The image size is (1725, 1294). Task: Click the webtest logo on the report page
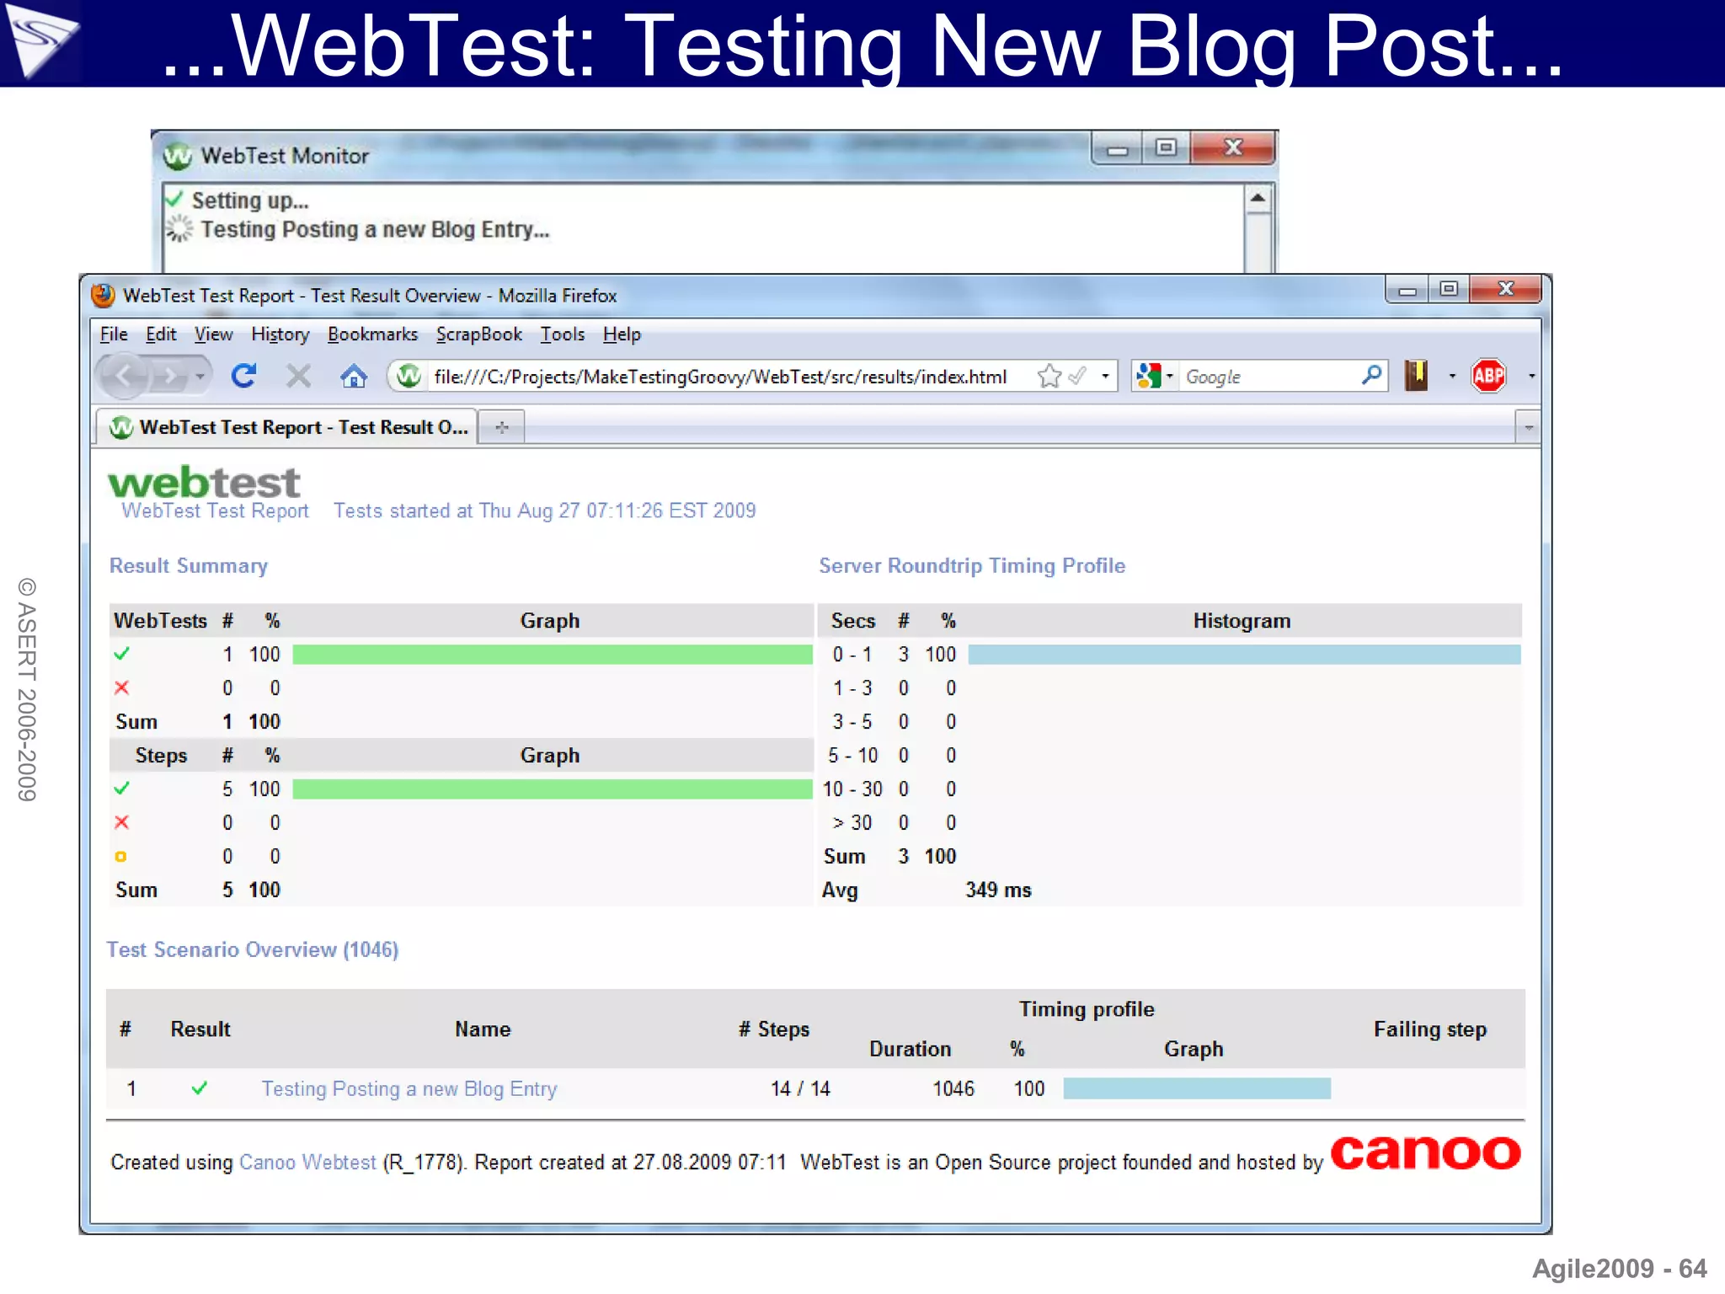204,483
